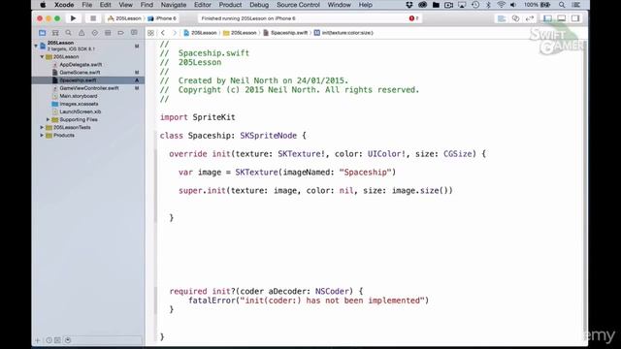Open the Editor menu
Screen dimensions: 621x349
203,5
